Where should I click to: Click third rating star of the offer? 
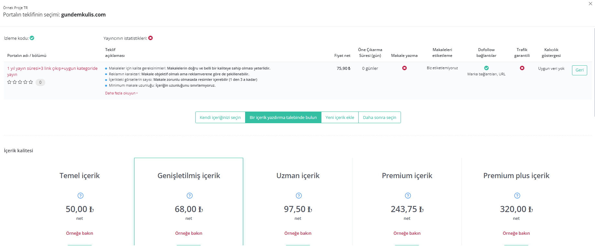click(x=20, y=82)
